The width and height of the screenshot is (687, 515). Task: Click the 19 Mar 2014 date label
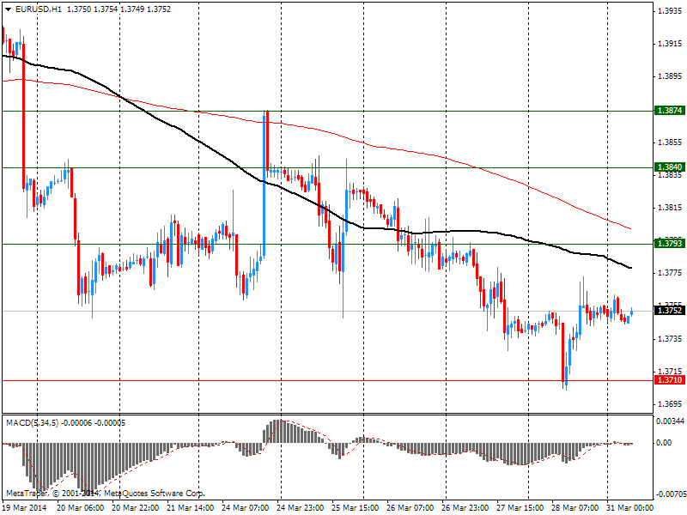(x=25, y=508)
